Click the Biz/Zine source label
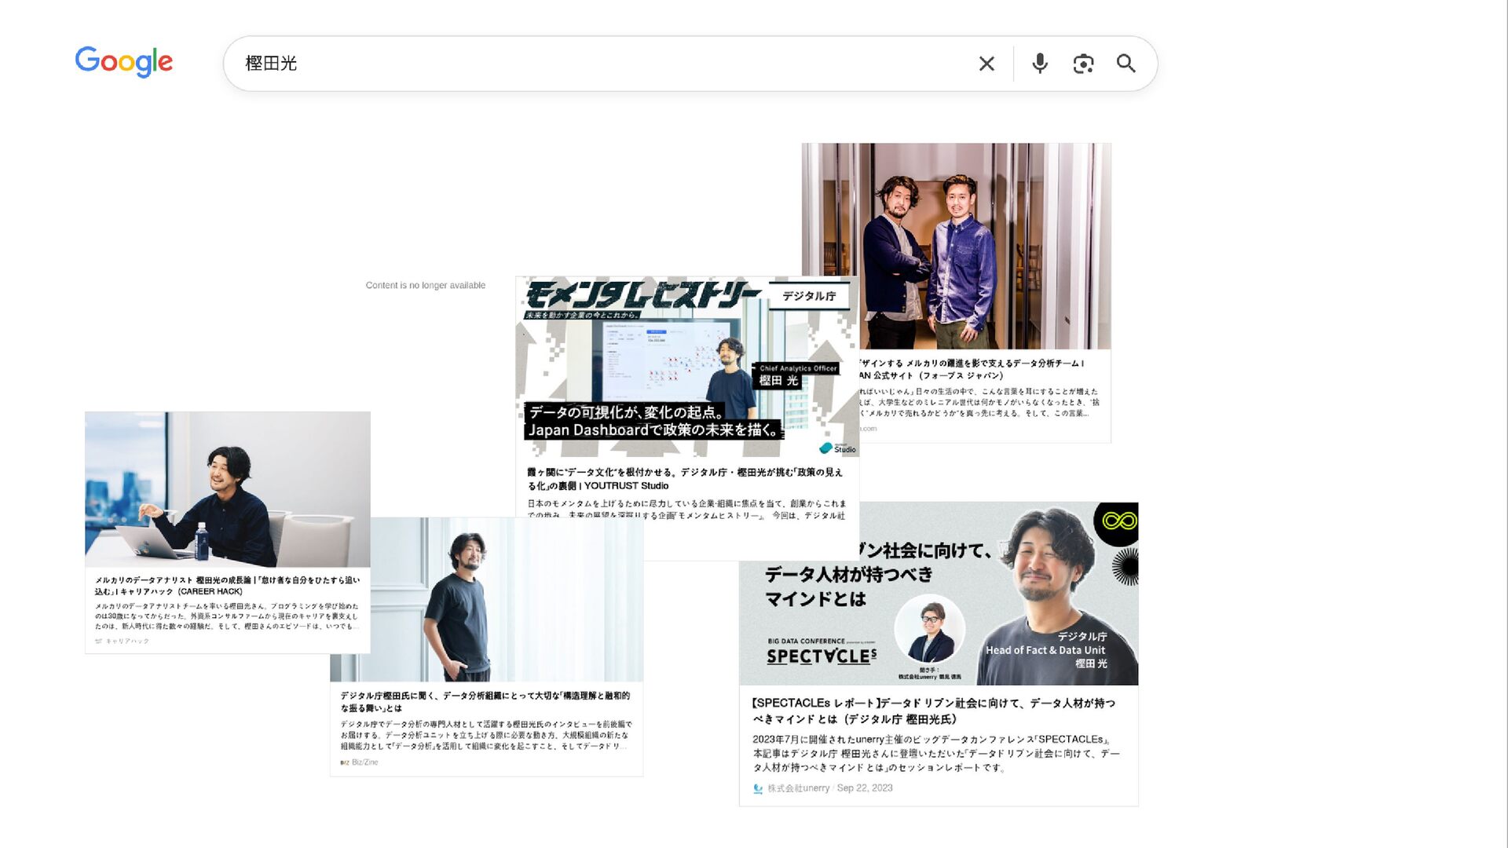The image size is (1508, 848). (x=364, y=762)
